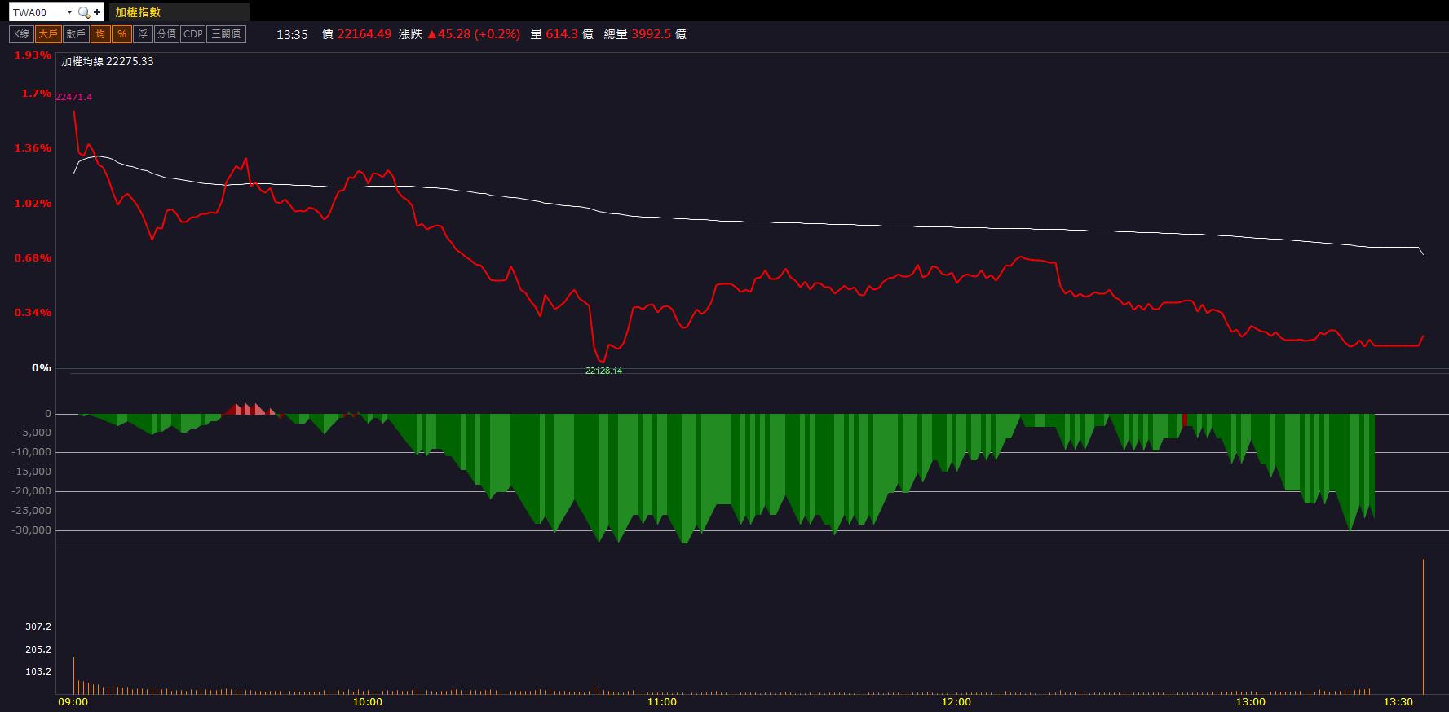Open the TWA00 symbol dropdown arrow
Image resolution: width=1449 pixels, height=712 pixels.
tap(69, 12)
